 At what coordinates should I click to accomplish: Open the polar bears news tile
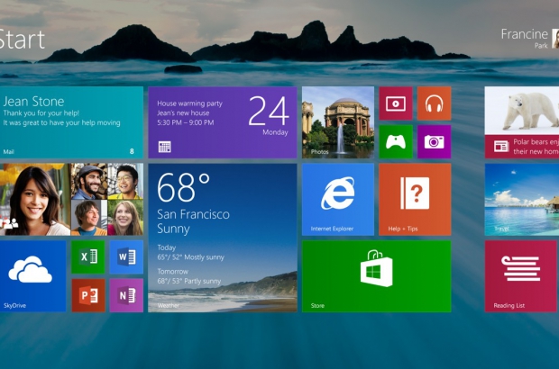pos(521,122)
